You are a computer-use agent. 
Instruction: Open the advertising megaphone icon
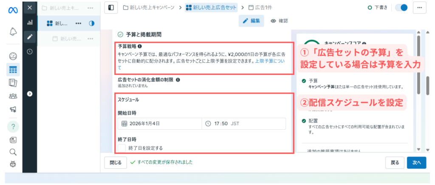[x=13, y=109]
